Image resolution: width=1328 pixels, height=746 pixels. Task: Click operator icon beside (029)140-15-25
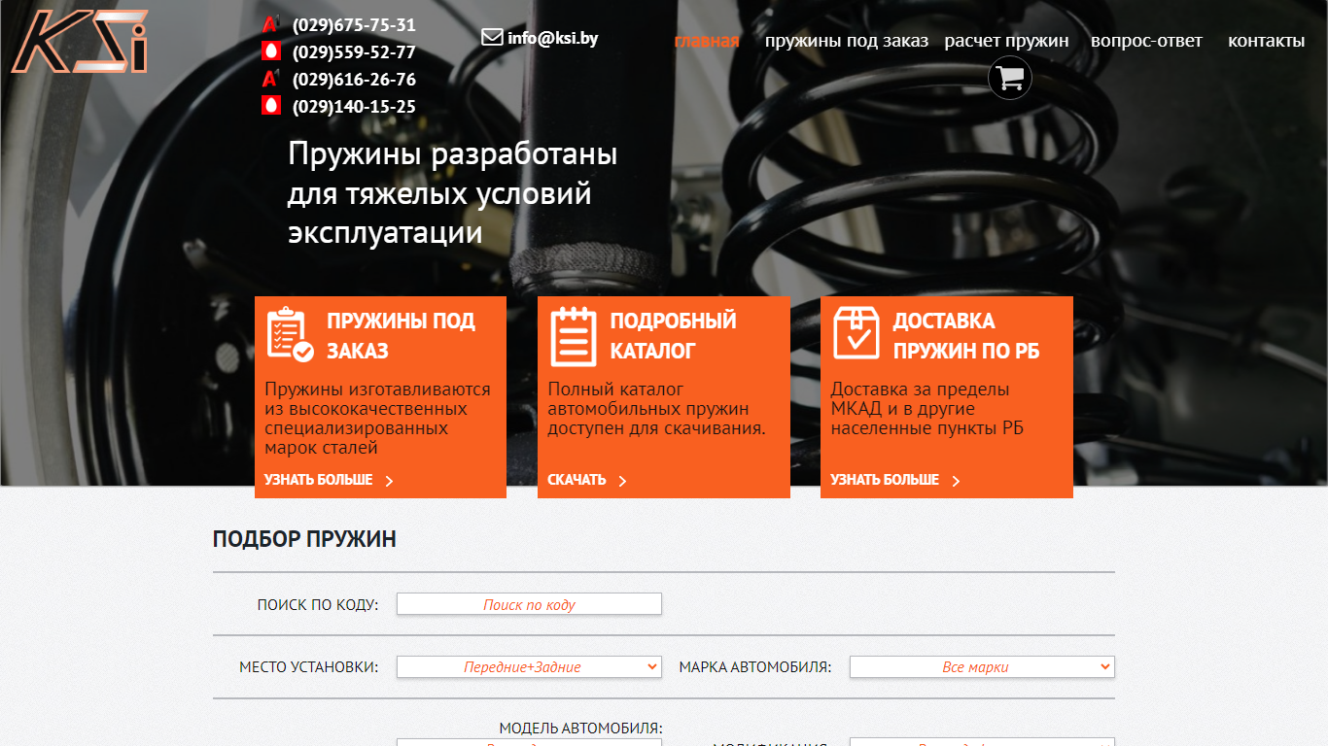click(270, 107)
